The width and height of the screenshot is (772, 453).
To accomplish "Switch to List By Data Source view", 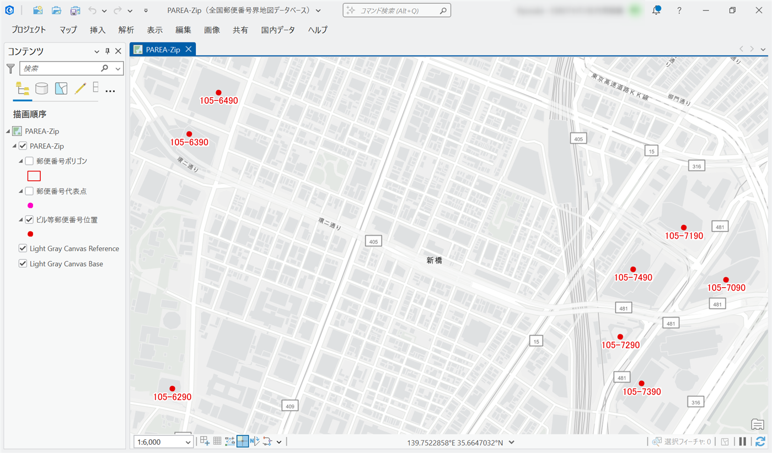I will point(41,88).
